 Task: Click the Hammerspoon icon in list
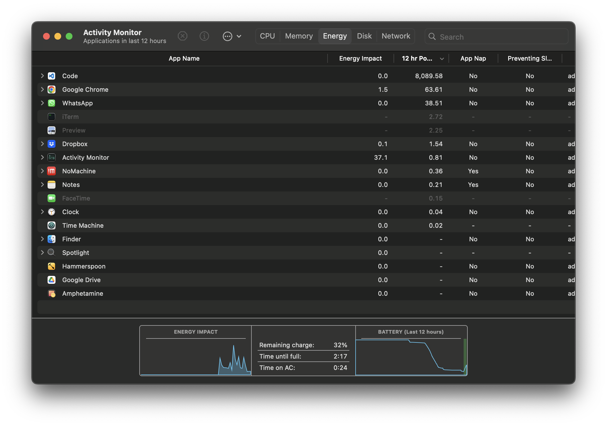click(x=52, y=266)
